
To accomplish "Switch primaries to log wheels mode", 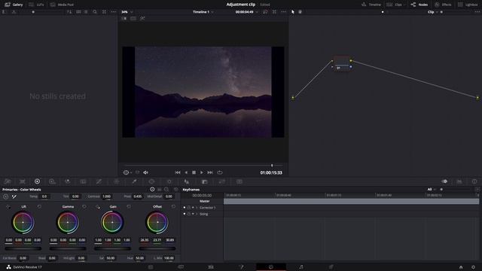I will click(166, 190).
